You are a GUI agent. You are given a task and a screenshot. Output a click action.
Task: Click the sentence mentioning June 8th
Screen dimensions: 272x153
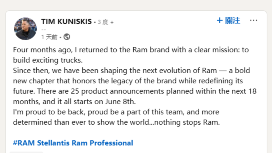(74, 102)
